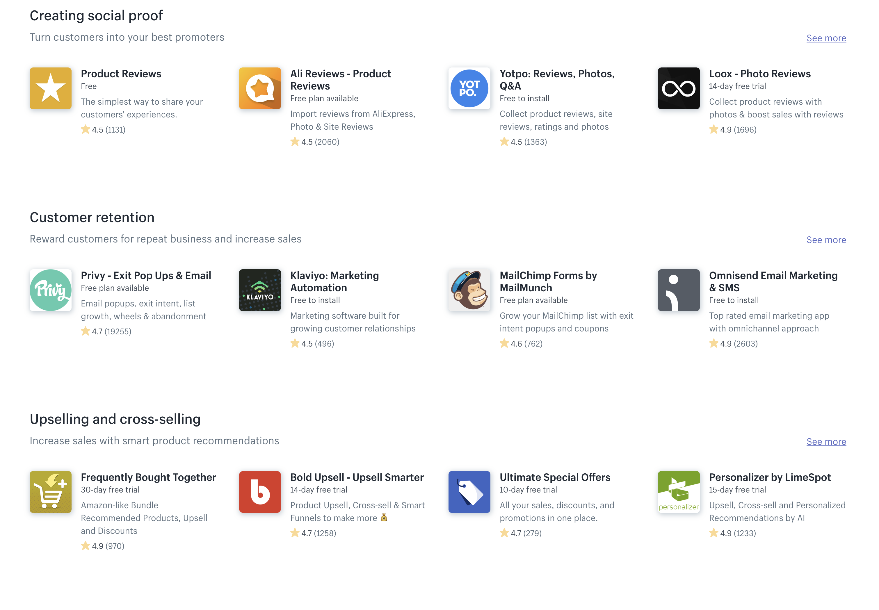Screen dimensions: 879x610
Task: Open the Omnisend gray 'i' icon
Action: point(679,290)
